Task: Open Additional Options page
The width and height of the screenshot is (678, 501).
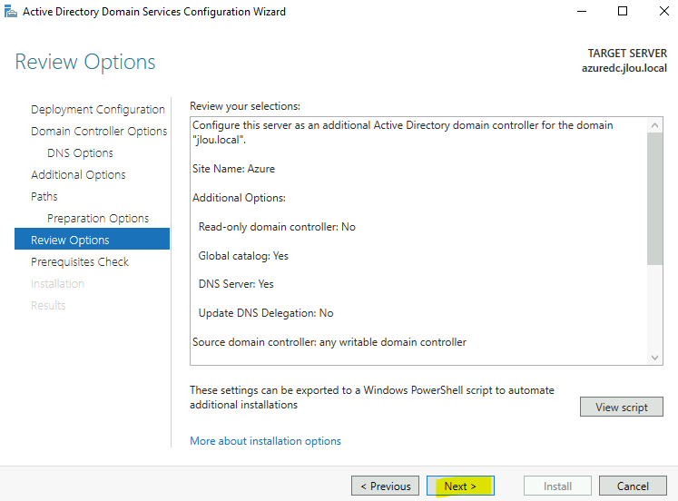Action: (78, 174)
